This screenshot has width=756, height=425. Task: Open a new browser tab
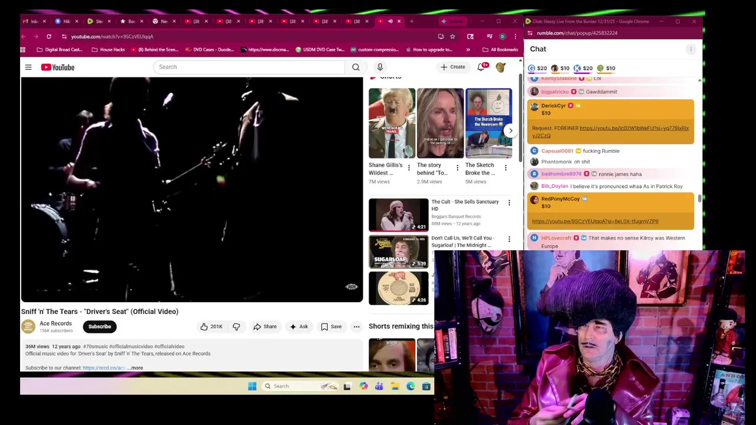coord(412,21)
